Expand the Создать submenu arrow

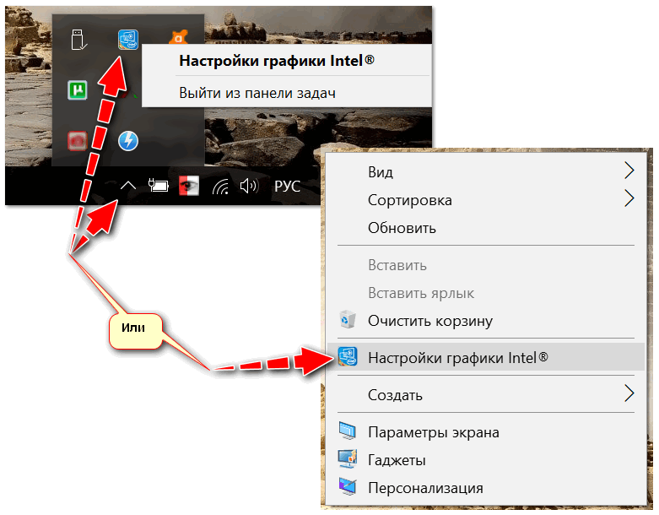tap(629, 393)
